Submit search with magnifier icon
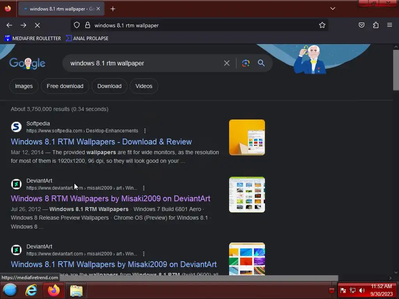Screen dimensions: 399x299 pos(261,63)
